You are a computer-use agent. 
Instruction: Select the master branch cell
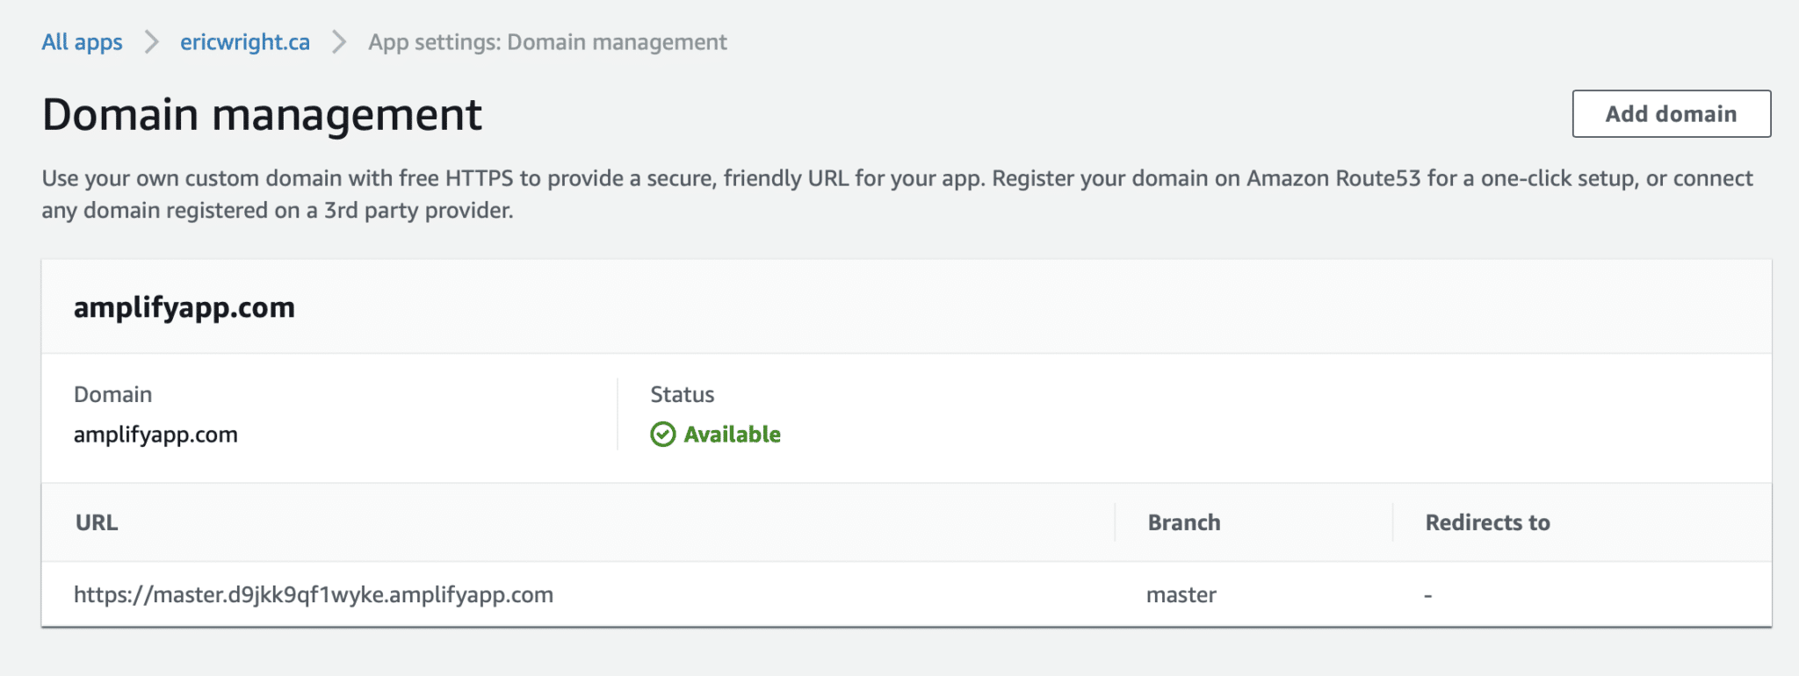[x=1181, y=595]
